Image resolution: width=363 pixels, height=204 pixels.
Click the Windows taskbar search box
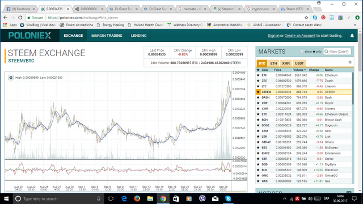58,199
